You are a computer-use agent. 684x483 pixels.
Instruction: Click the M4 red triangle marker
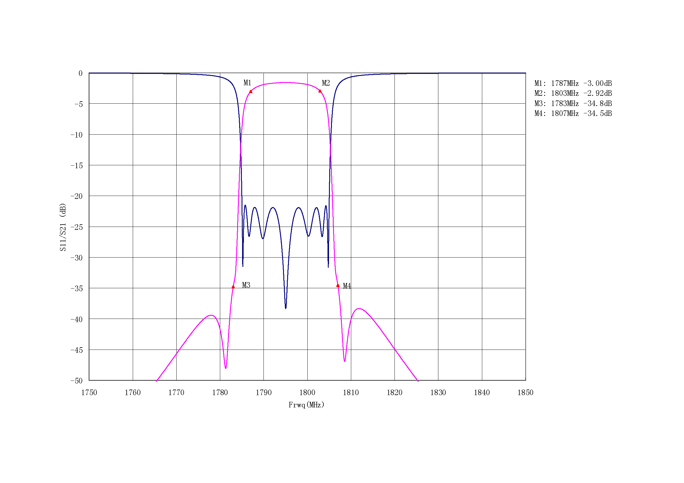point(338,286)
